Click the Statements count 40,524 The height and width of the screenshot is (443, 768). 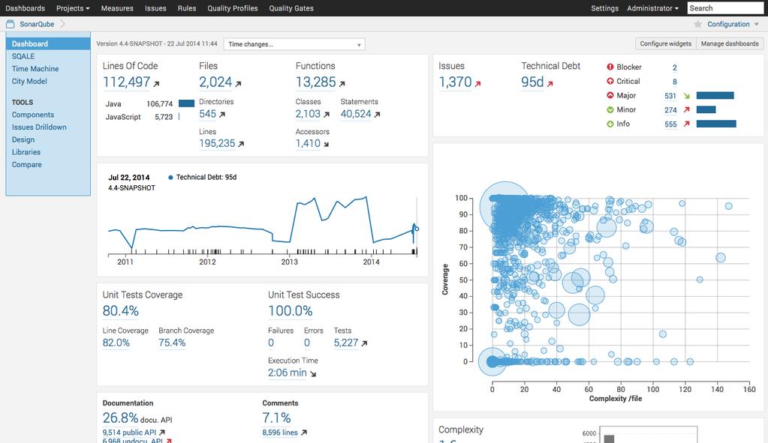[x=356, y=114]
